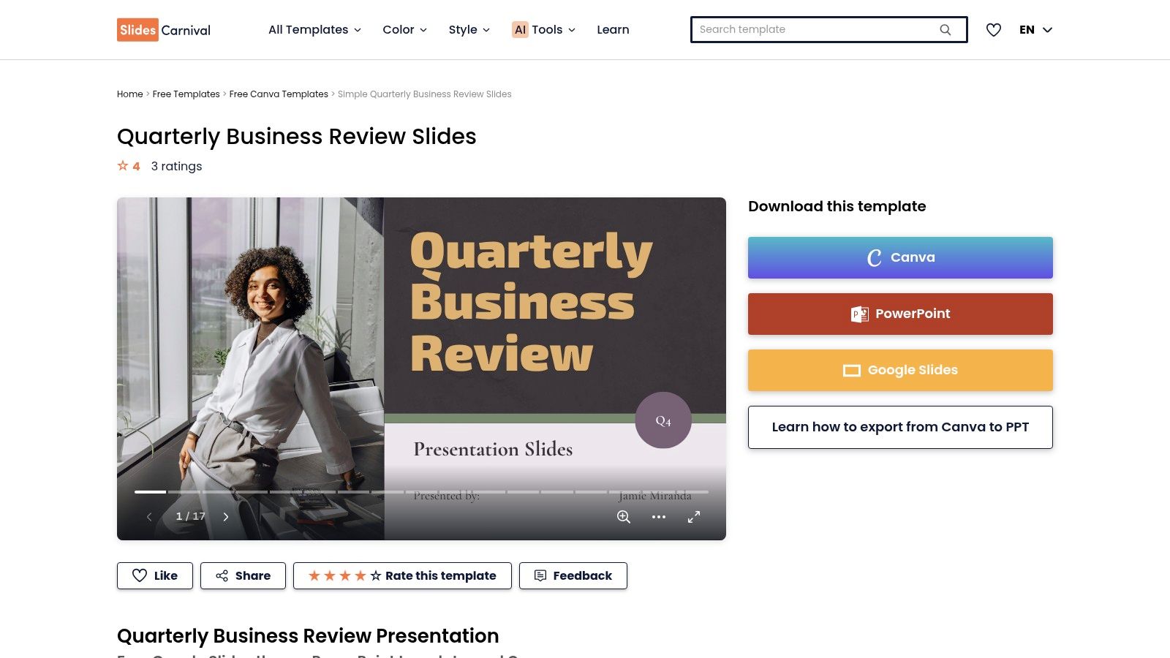Open Free Canva Templates from the breadcrumb
The width and height of the screenshot is (1170, 658).
pos(279,94)
